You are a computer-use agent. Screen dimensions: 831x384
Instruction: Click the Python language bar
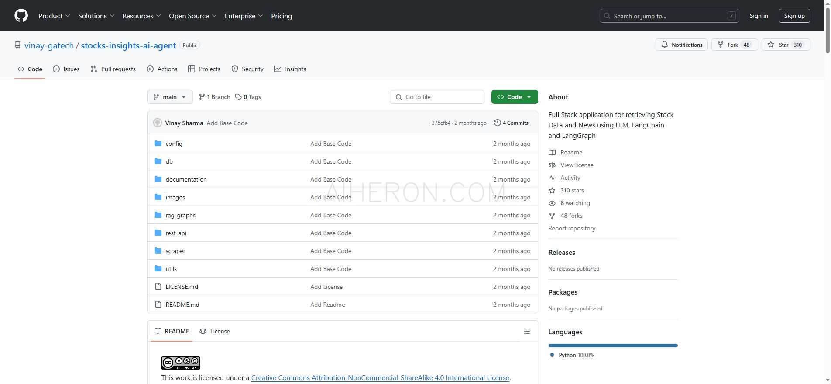coord(613,346)
